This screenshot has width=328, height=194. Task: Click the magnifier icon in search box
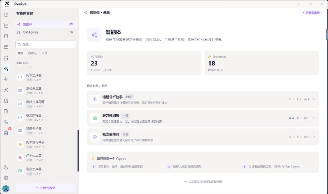(19, 45)
